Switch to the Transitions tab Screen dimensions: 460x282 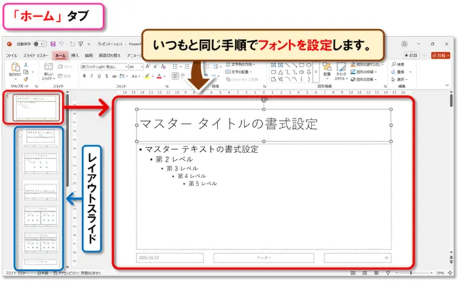coord(110,55)
